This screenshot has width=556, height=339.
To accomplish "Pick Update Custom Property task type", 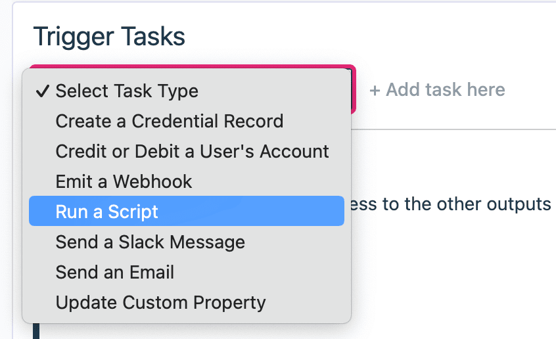I will pyautogui.click(x=160, y=302).
